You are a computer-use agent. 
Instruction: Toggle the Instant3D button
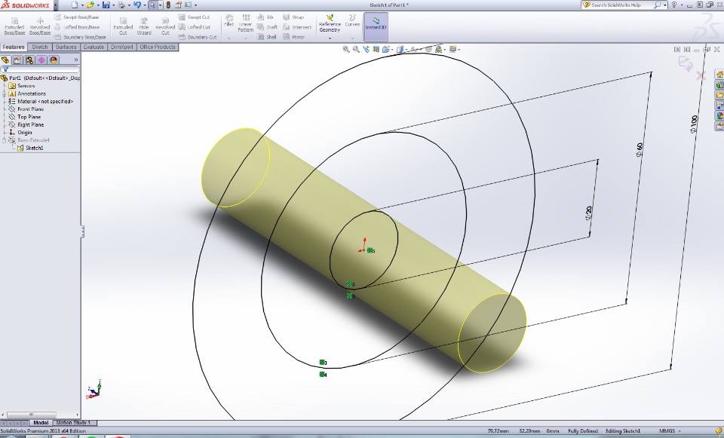376,27
